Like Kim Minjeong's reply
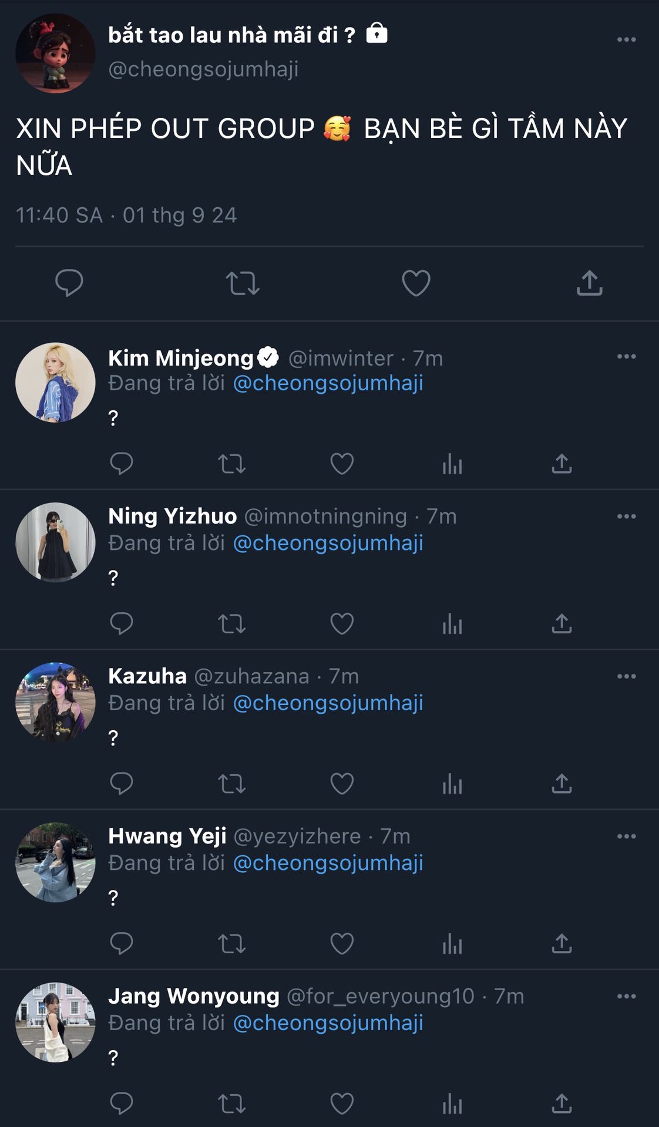659x1127 pixels. tap(342, 464)
